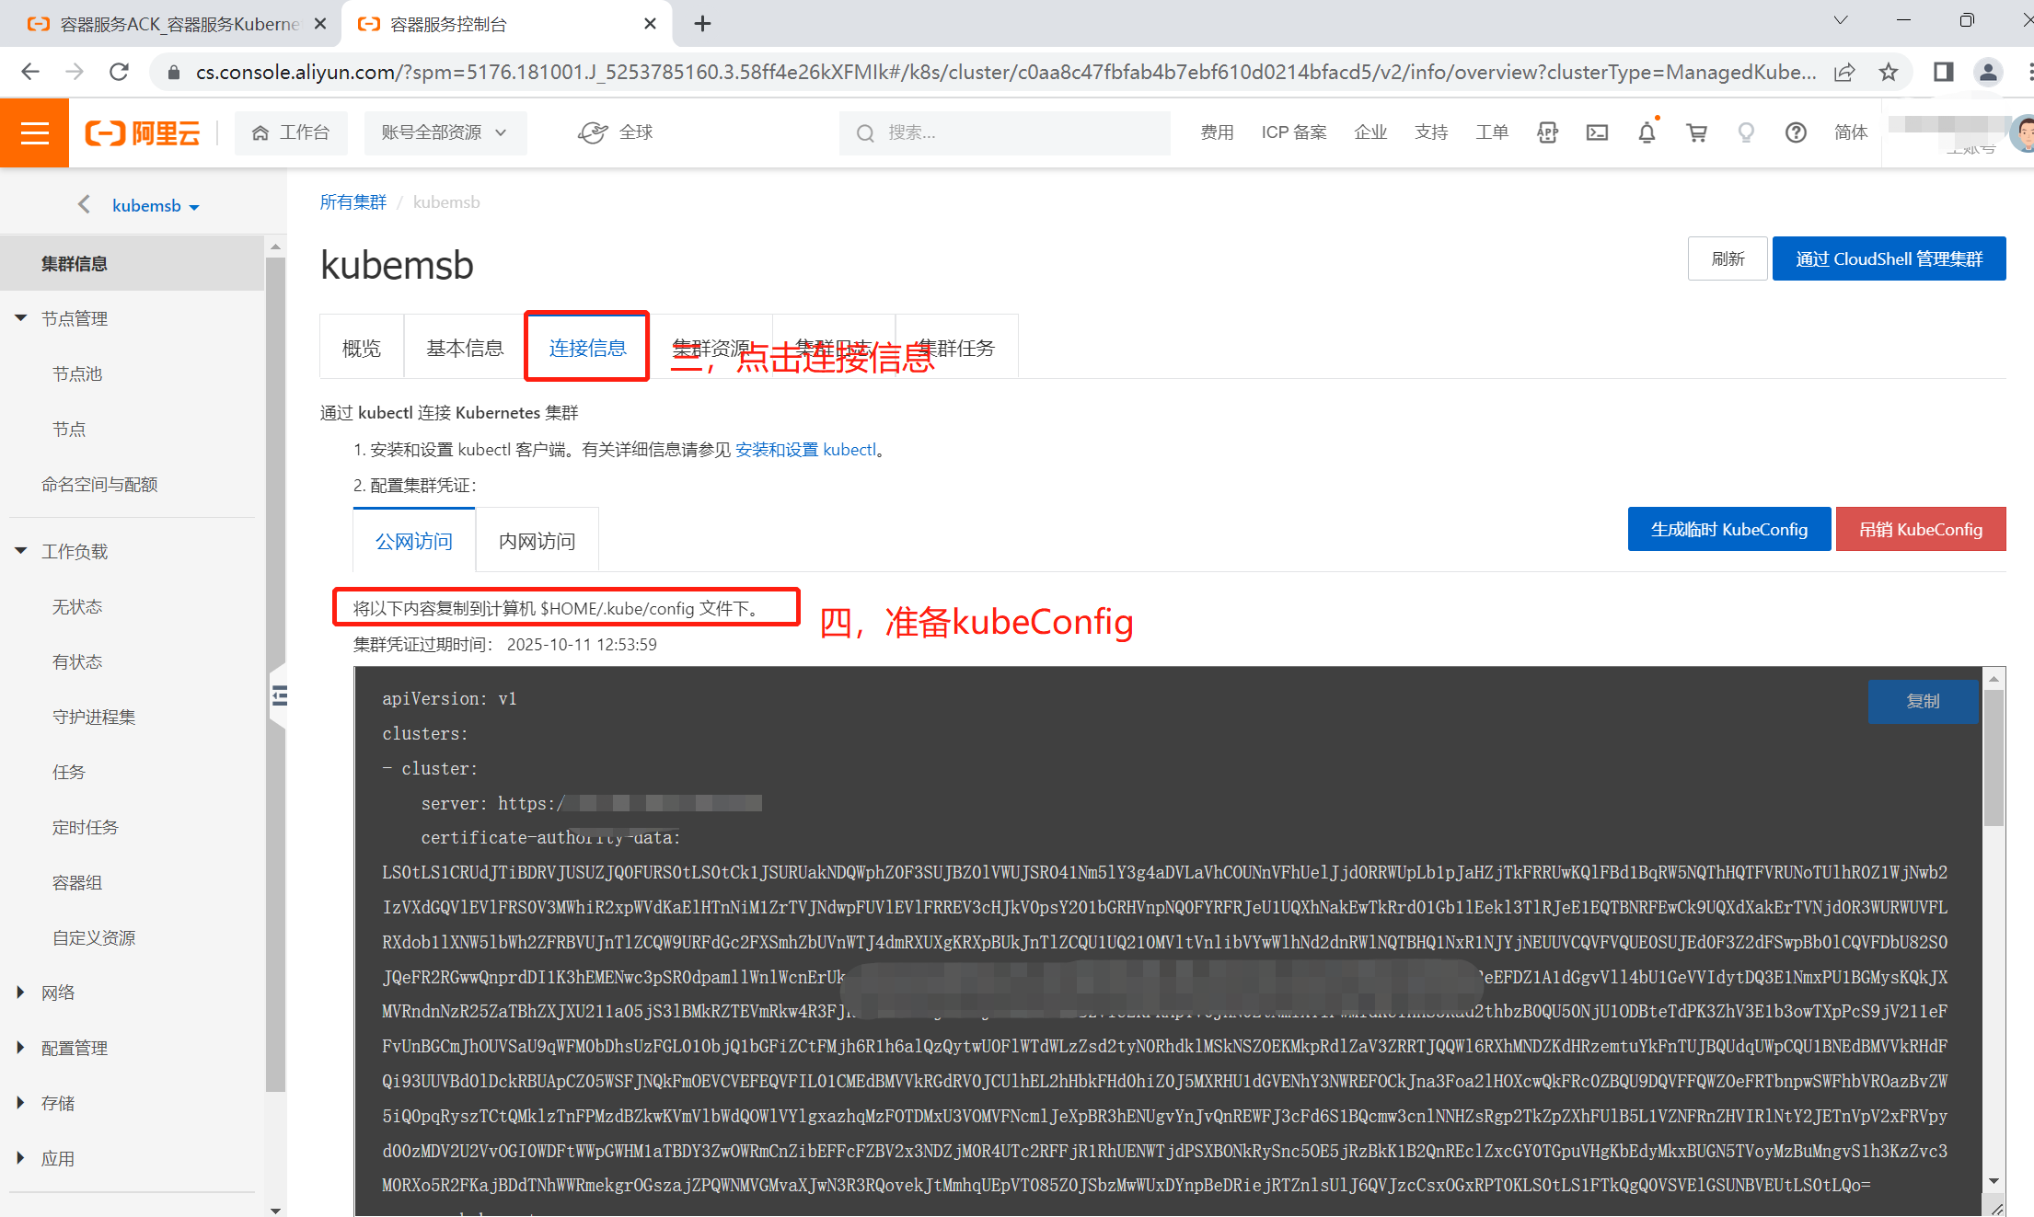
Task: Click the code box vertical scrollbar
Action: pyautogui.click(x=1994, y=760)
